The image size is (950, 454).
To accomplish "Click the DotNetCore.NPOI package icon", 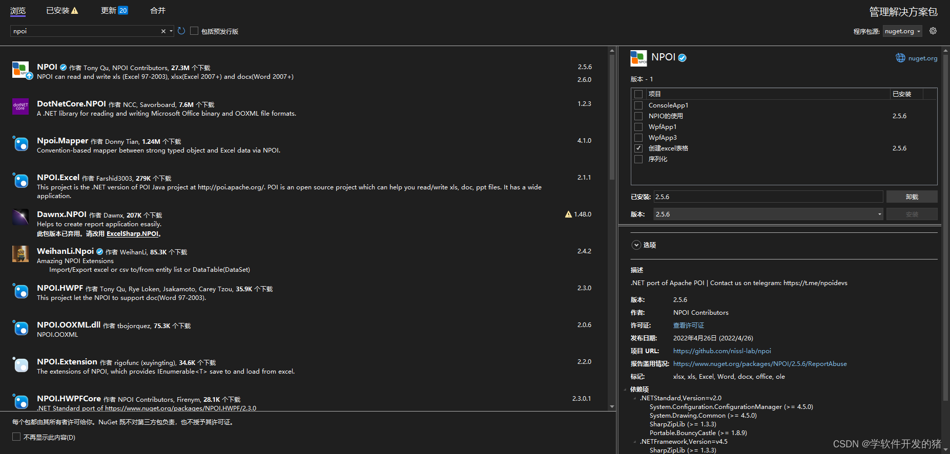I will pos(20,106).
